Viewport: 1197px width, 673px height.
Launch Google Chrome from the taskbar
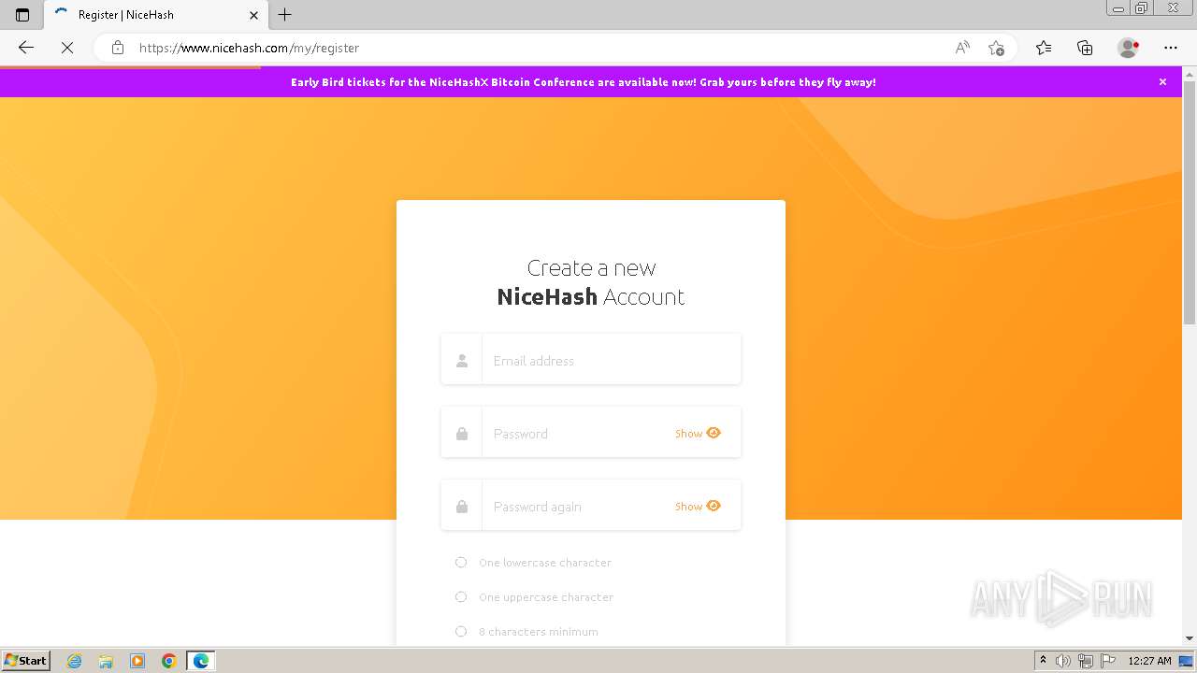[169, 661]
